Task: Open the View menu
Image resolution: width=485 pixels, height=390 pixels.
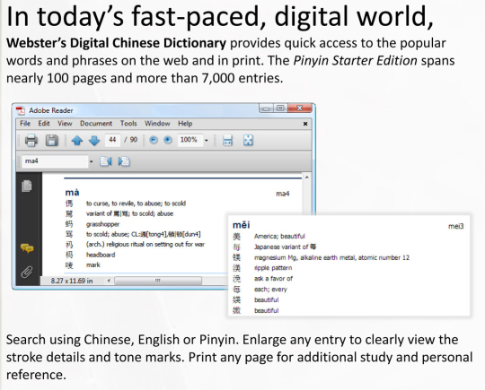Action: coord(65,124)
